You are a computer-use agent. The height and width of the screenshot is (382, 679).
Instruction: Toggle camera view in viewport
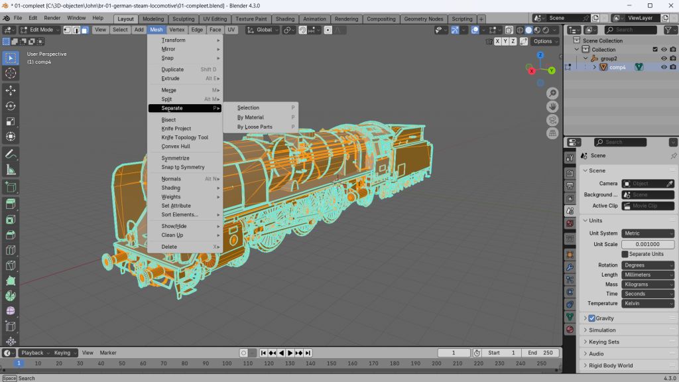[552, 120]
